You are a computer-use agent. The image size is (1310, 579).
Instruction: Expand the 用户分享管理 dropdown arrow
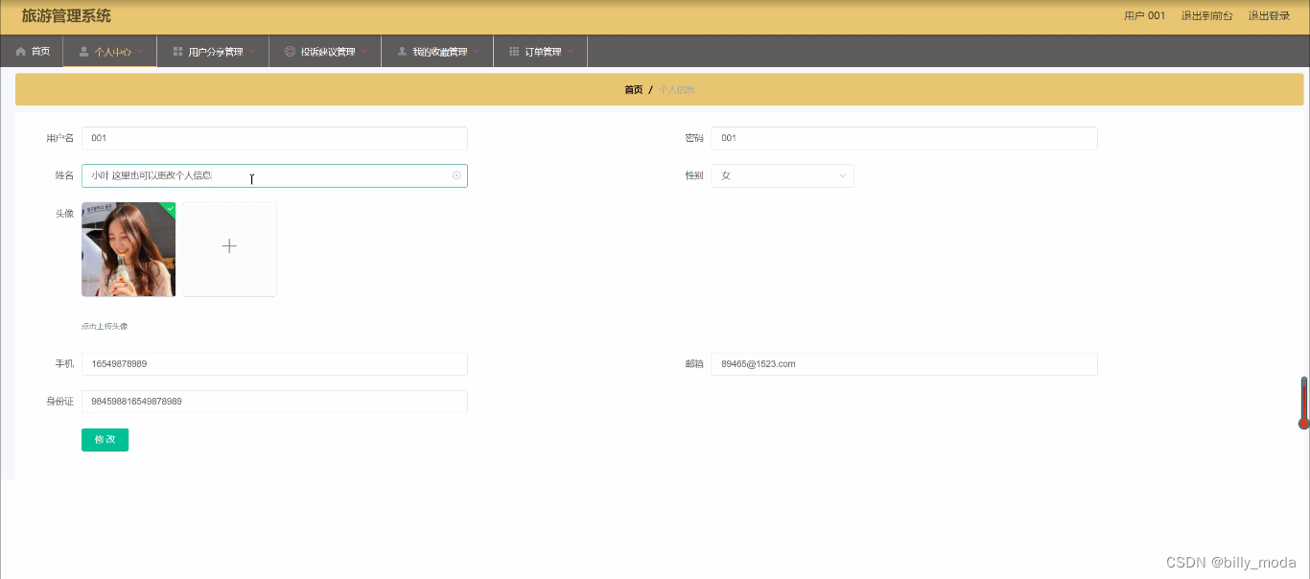click(x=252, y=52)
